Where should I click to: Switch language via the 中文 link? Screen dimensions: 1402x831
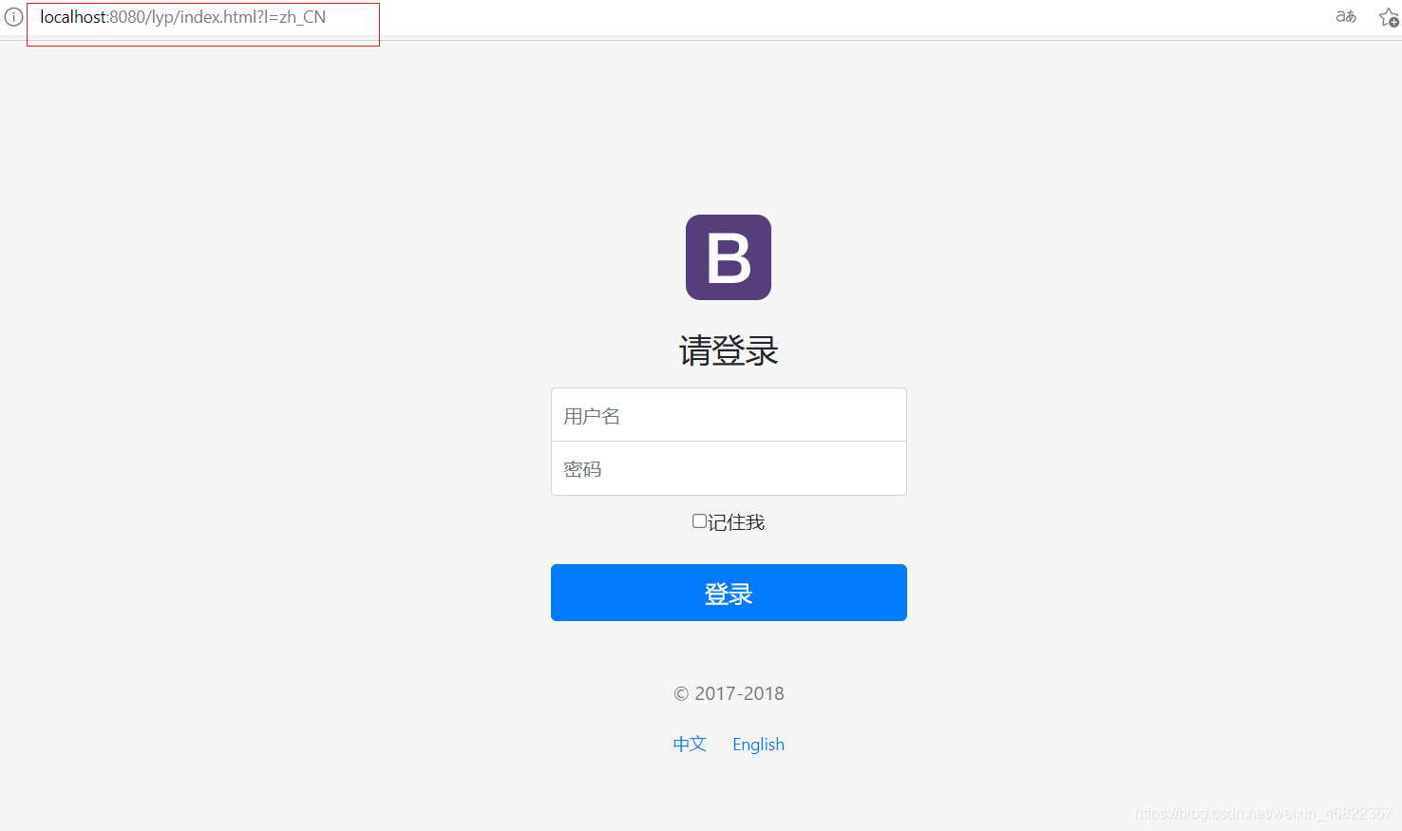tap(690, 744)
